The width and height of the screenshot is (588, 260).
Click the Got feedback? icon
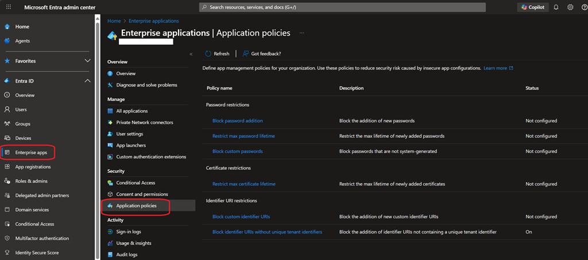point(246,53)
